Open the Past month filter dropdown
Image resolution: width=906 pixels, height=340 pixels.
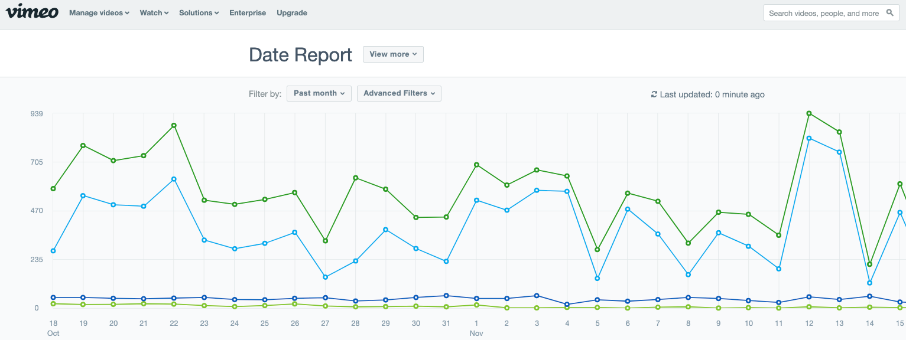(319, 93)
